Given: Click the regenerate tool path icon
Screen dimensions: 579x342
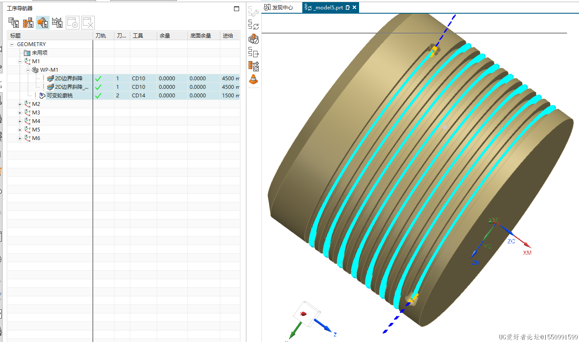Looking at the screenshot, I should 254,25.
